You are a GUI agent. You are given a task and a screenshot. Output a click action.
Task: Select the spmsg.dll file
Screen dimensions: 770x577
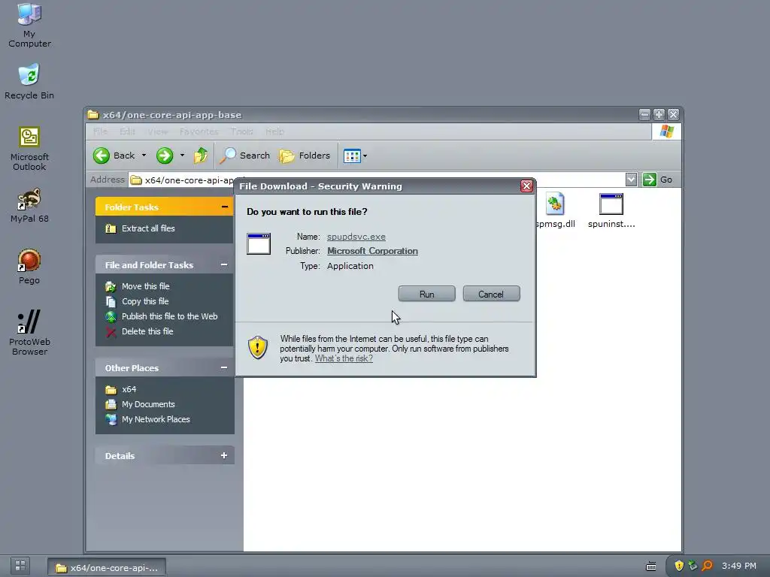point(555,211)
